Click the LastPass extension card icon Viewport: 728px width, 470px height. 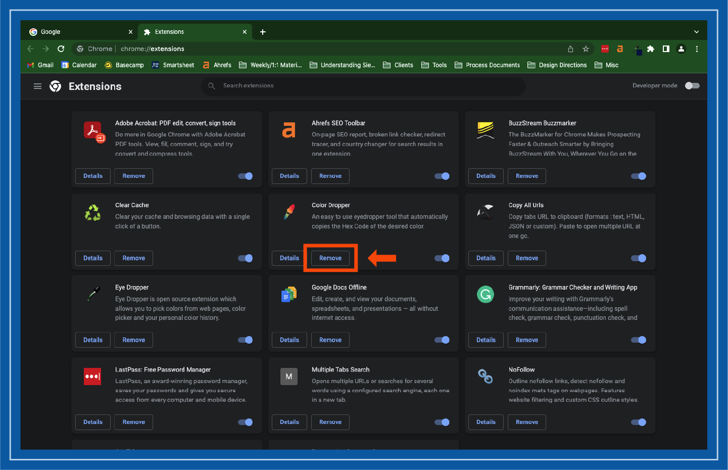(92, 377)
